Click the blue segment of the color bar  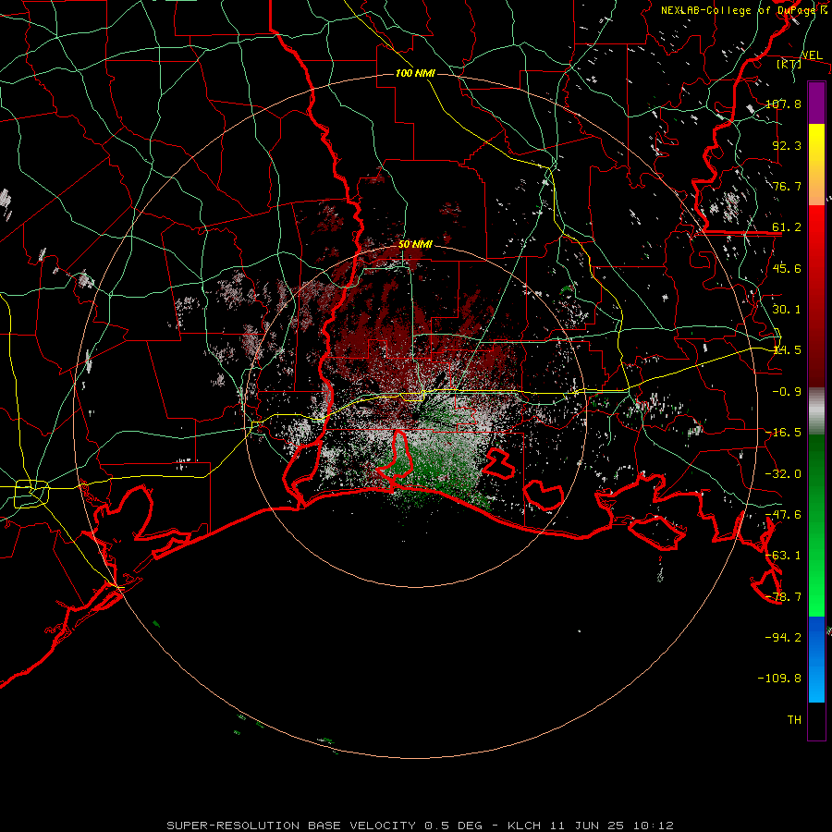(816, 659)
